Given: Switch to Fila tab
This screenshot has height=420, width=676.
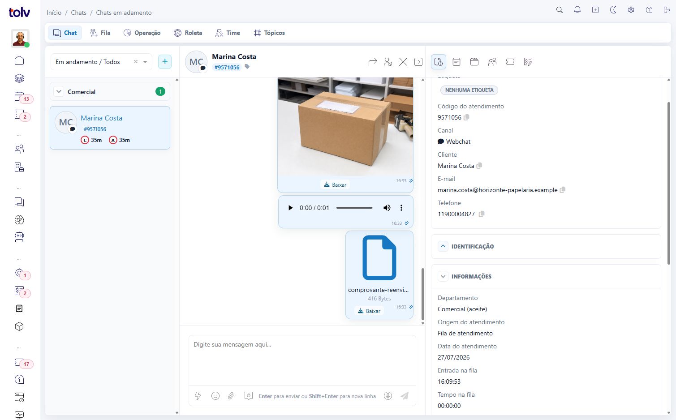Looking at the screenshot, I should click(x=100, y=33).
